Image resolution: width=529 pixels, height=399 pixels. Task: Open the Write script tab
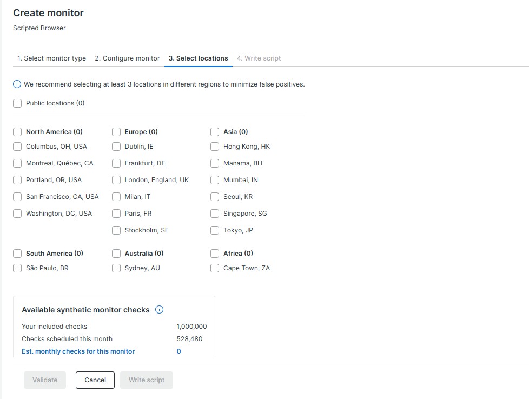(259, 58)
